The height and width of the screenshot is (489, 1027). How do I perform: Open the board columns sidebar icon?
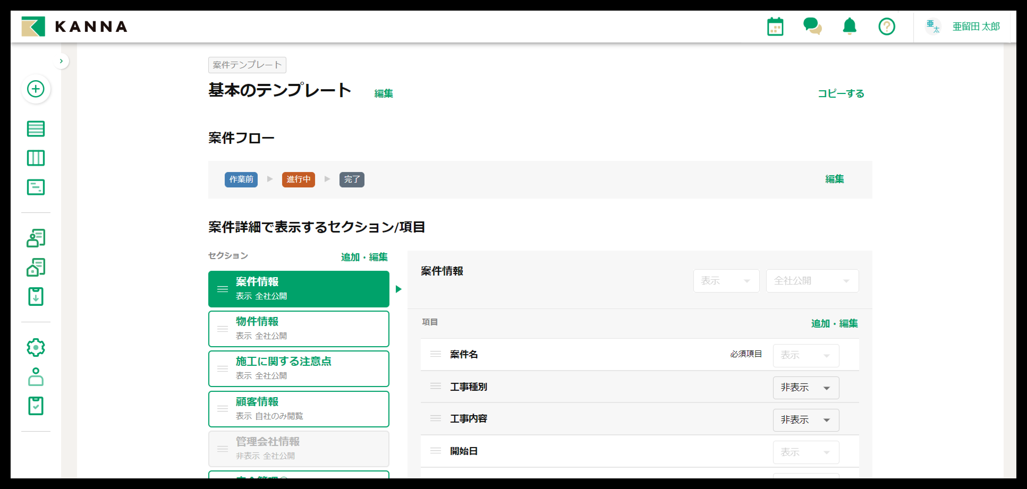click(x=36, y=158)
